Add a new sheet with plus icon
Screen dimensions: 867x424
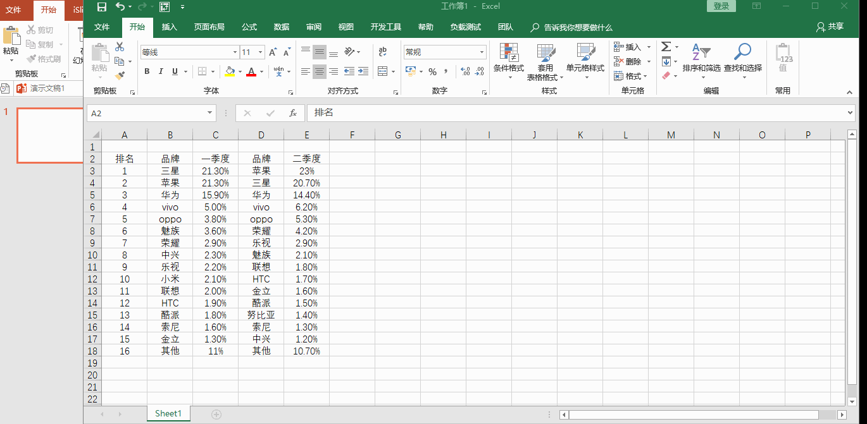tap(216, 415)
